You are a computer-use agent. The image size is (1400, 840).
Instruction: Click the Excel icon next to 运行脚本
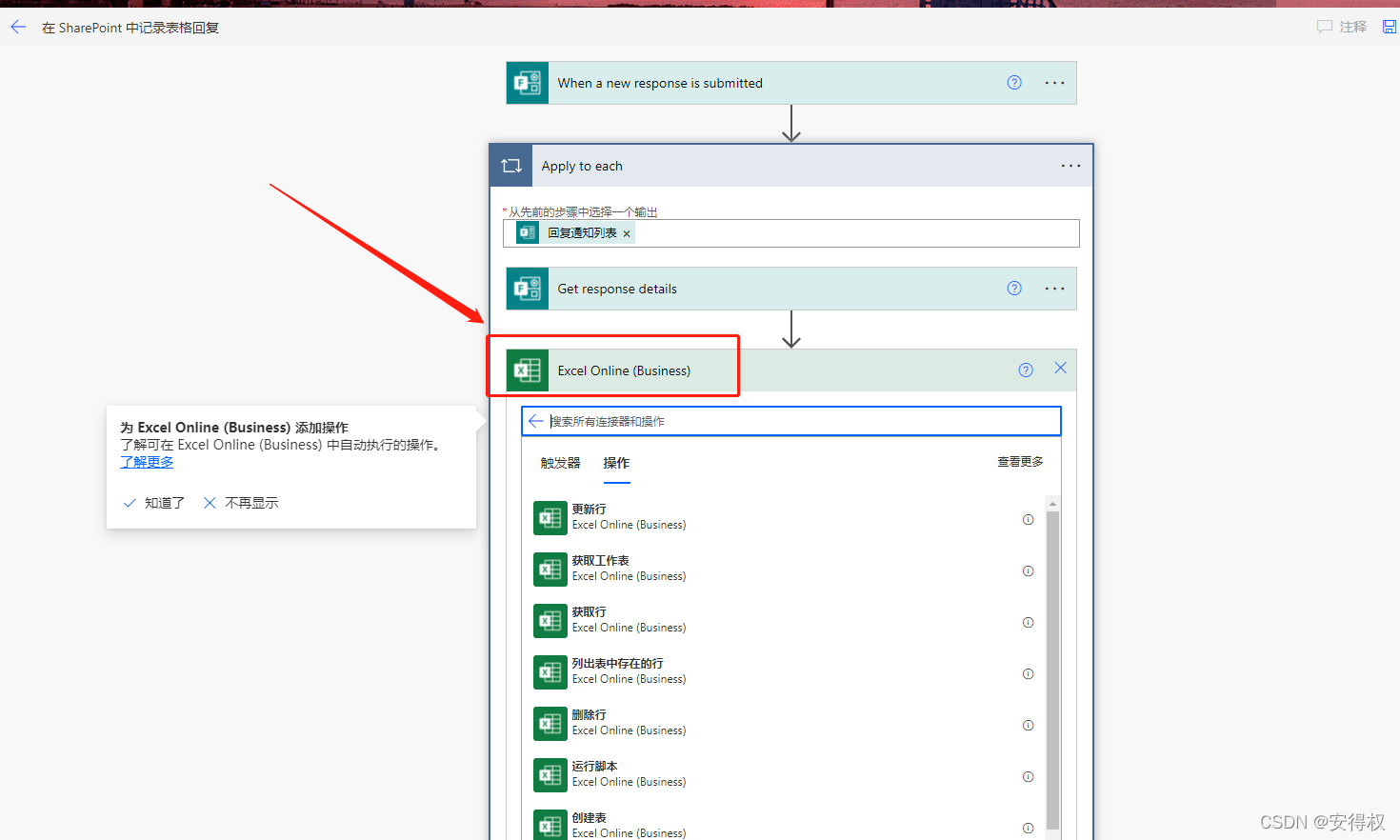pyautogui.click(x=550, y=775)
